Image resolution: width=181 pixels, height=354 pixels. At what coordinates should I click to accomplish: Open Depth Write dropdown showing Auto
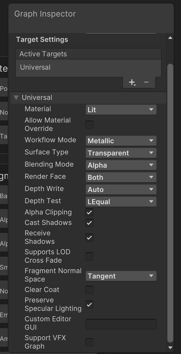[x=121, y=189]
